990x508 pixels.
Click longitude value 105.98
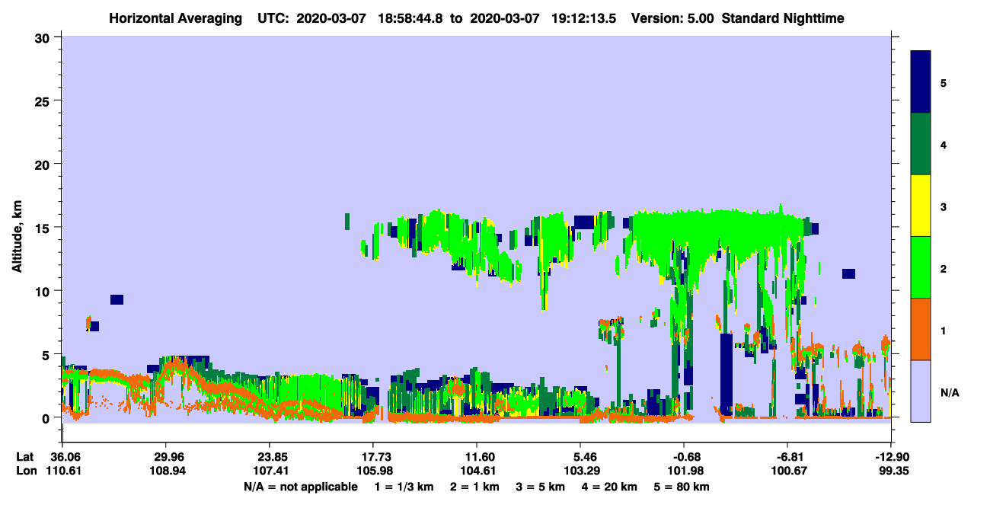tap(373, 471)
